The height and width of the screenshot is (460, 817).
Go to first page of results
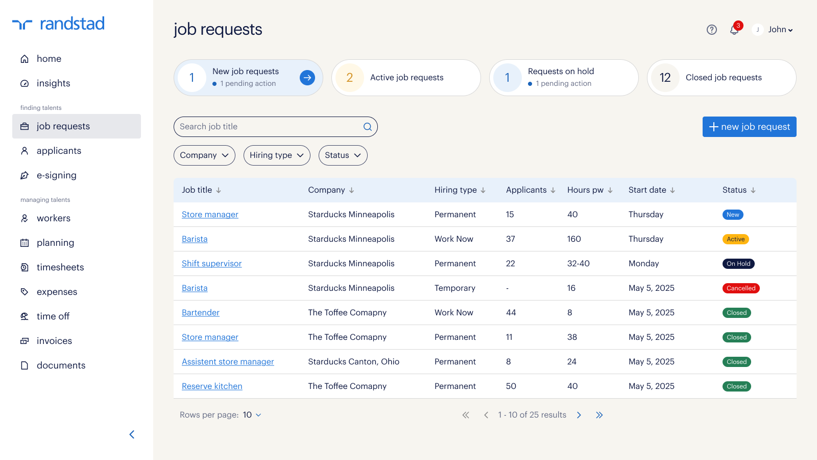[x=466, y=415]
